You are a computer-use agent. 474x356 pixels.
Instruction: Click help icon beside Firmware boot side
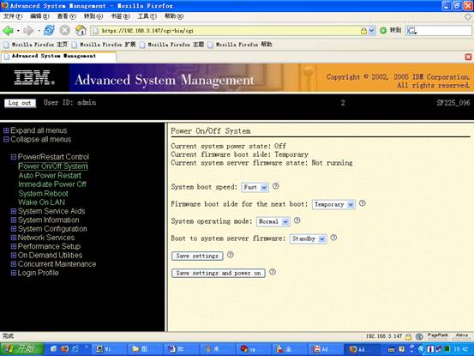coord(363,203)
